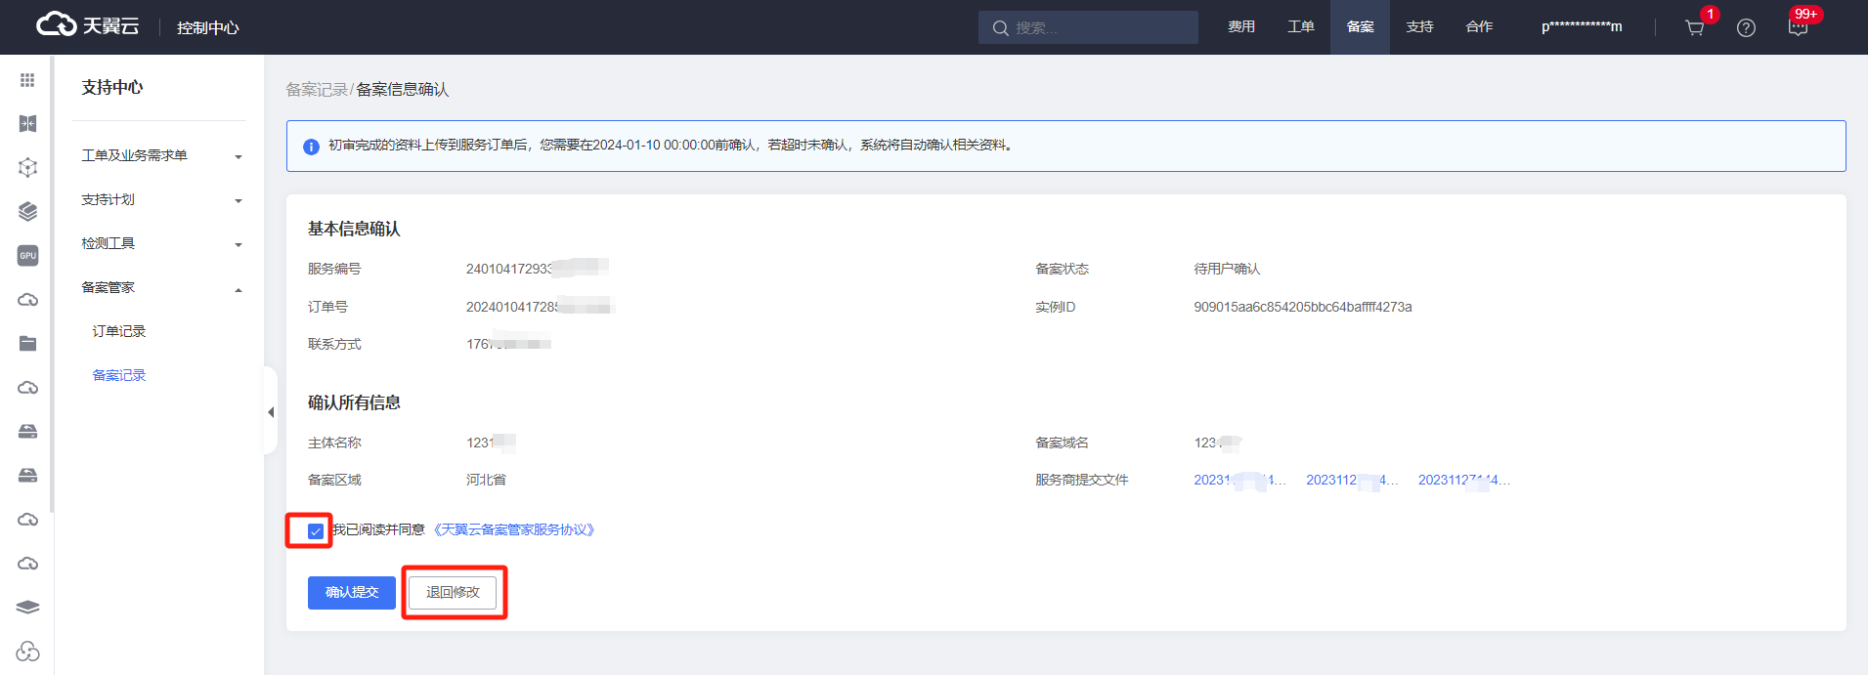Expand 检测工具 menu

coord(161,244)
